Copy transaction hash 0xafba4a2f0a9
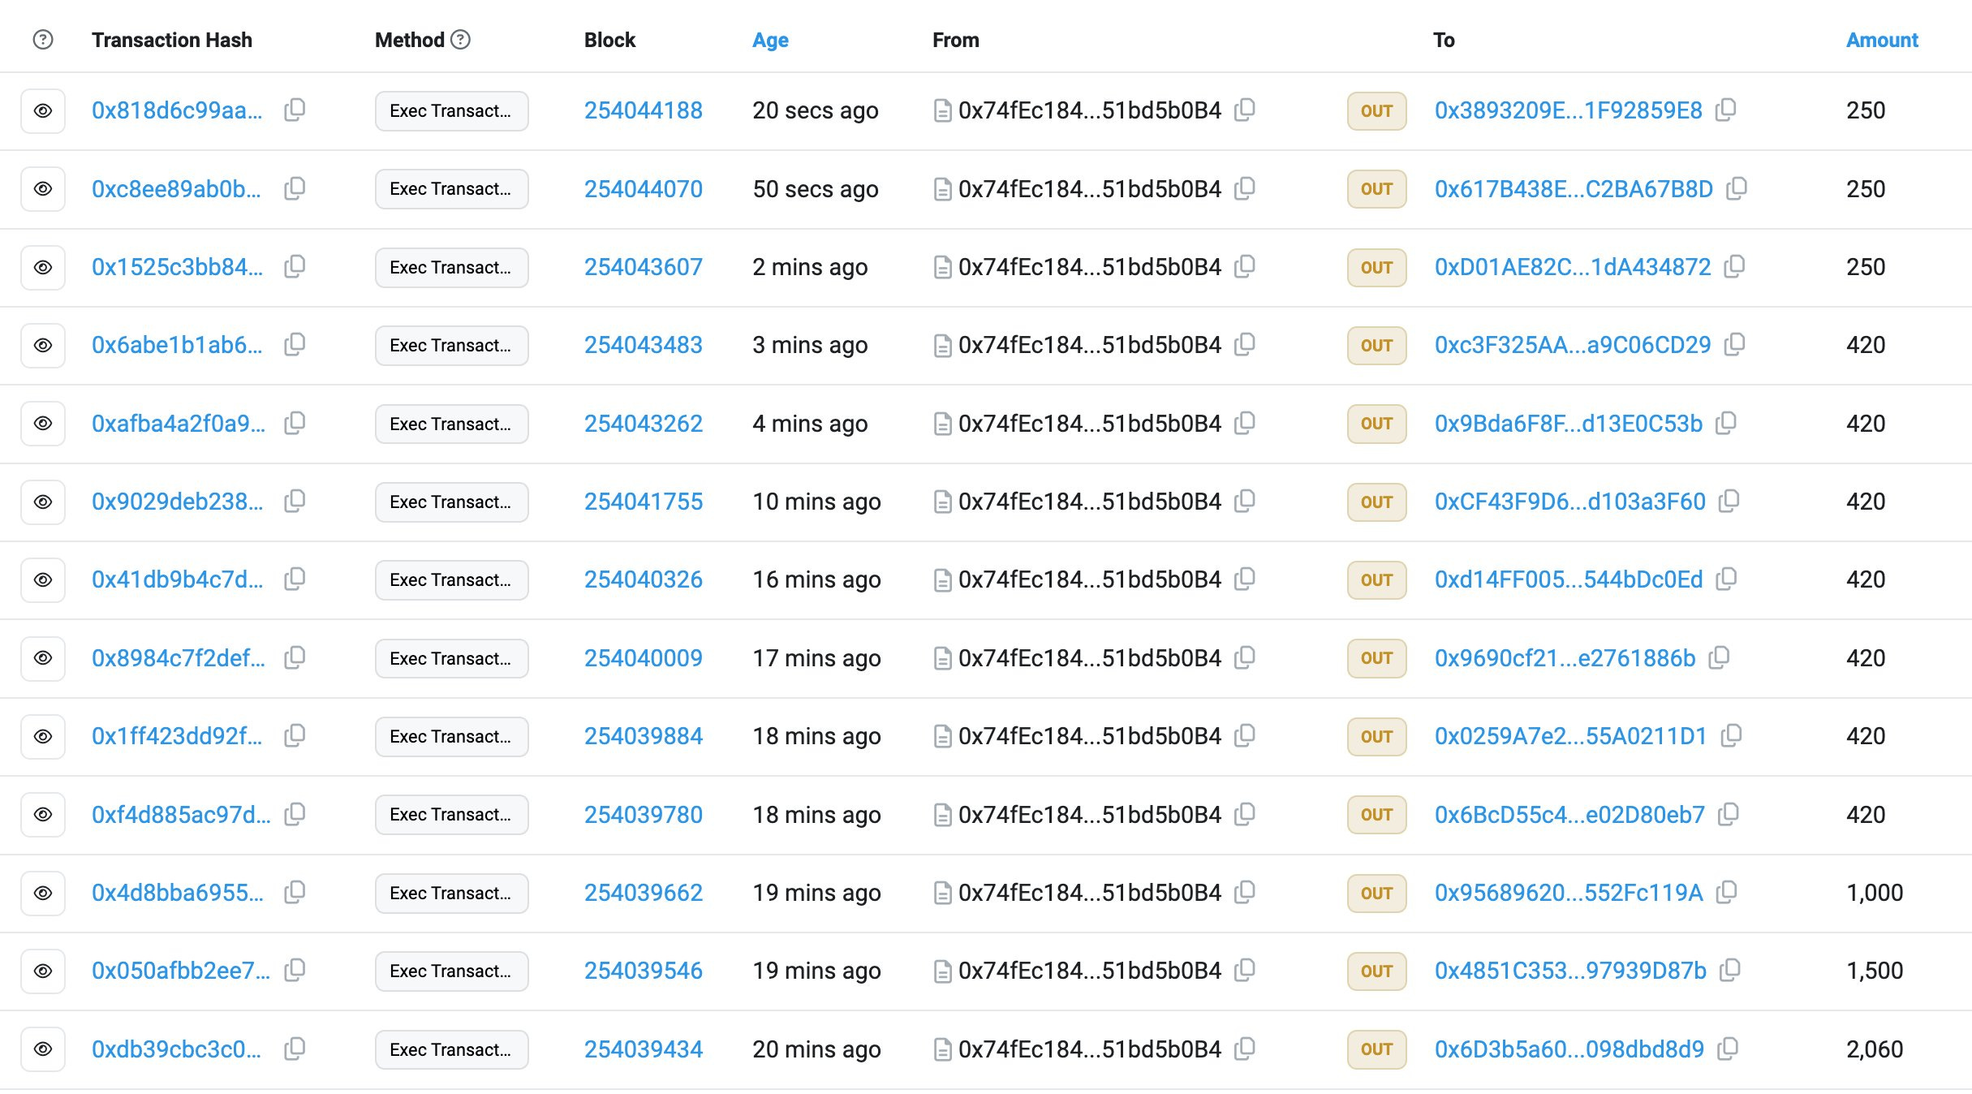 point(295,424)
